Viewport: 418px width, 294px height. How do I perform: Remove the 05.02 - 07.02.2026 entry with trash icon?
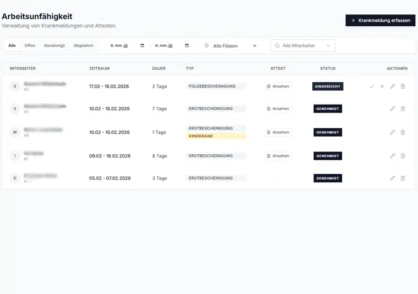[403, 178]
